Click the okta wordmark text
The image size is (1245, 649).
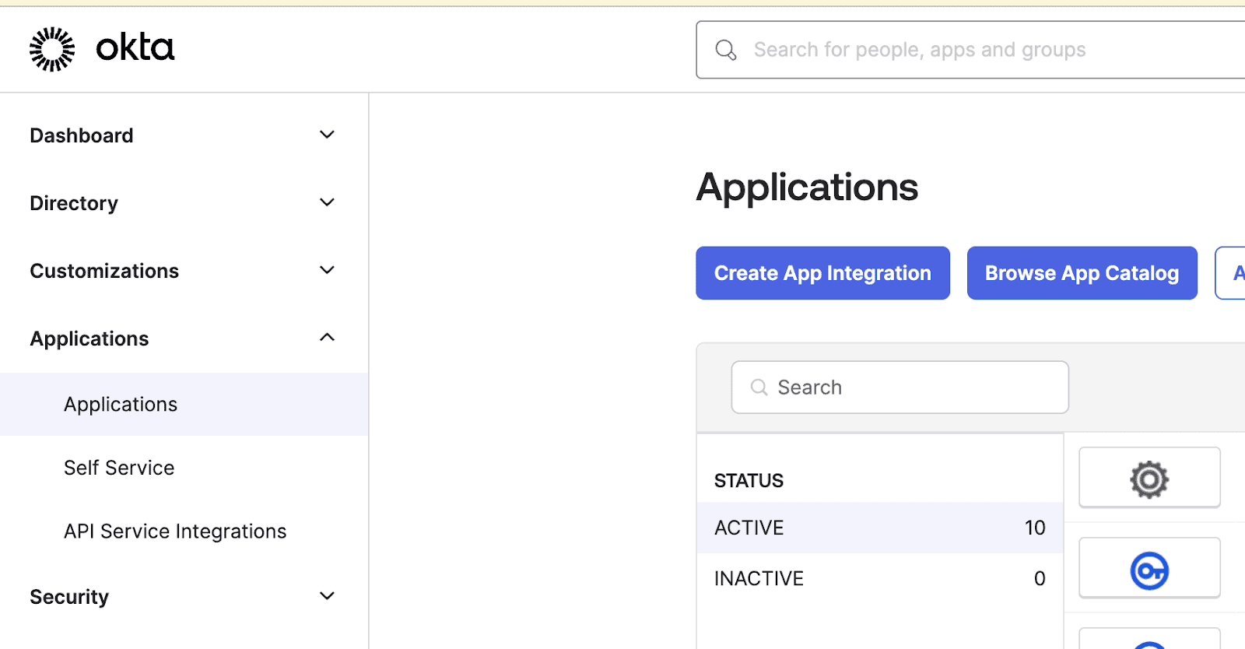135,48
